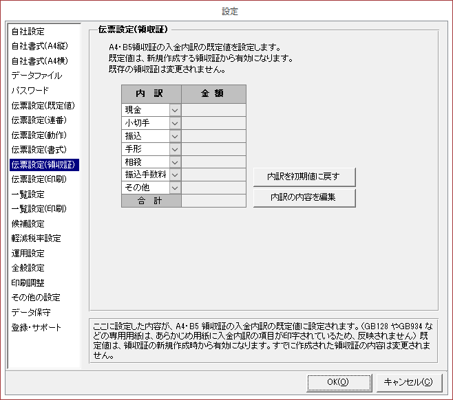Open the 自社設定 settings page
The height and width of the screenshot is (400, 453).
[x=28, y=32]
